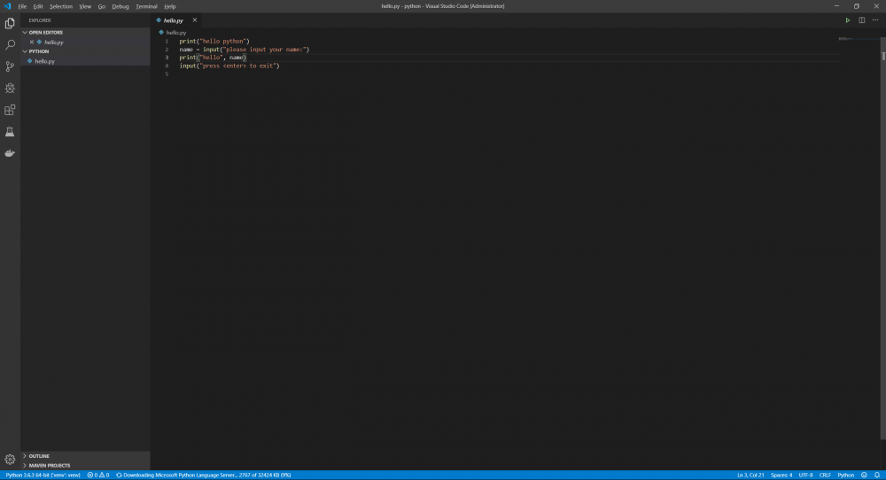Click the editor minimap preview
This screenshot has height=480, width=886.
[846, 39]
